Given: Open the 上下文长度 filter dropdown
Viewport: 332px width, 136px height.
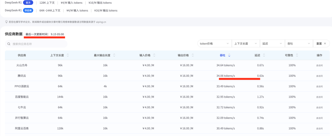Looking at the screenshot, I should 246,44.
